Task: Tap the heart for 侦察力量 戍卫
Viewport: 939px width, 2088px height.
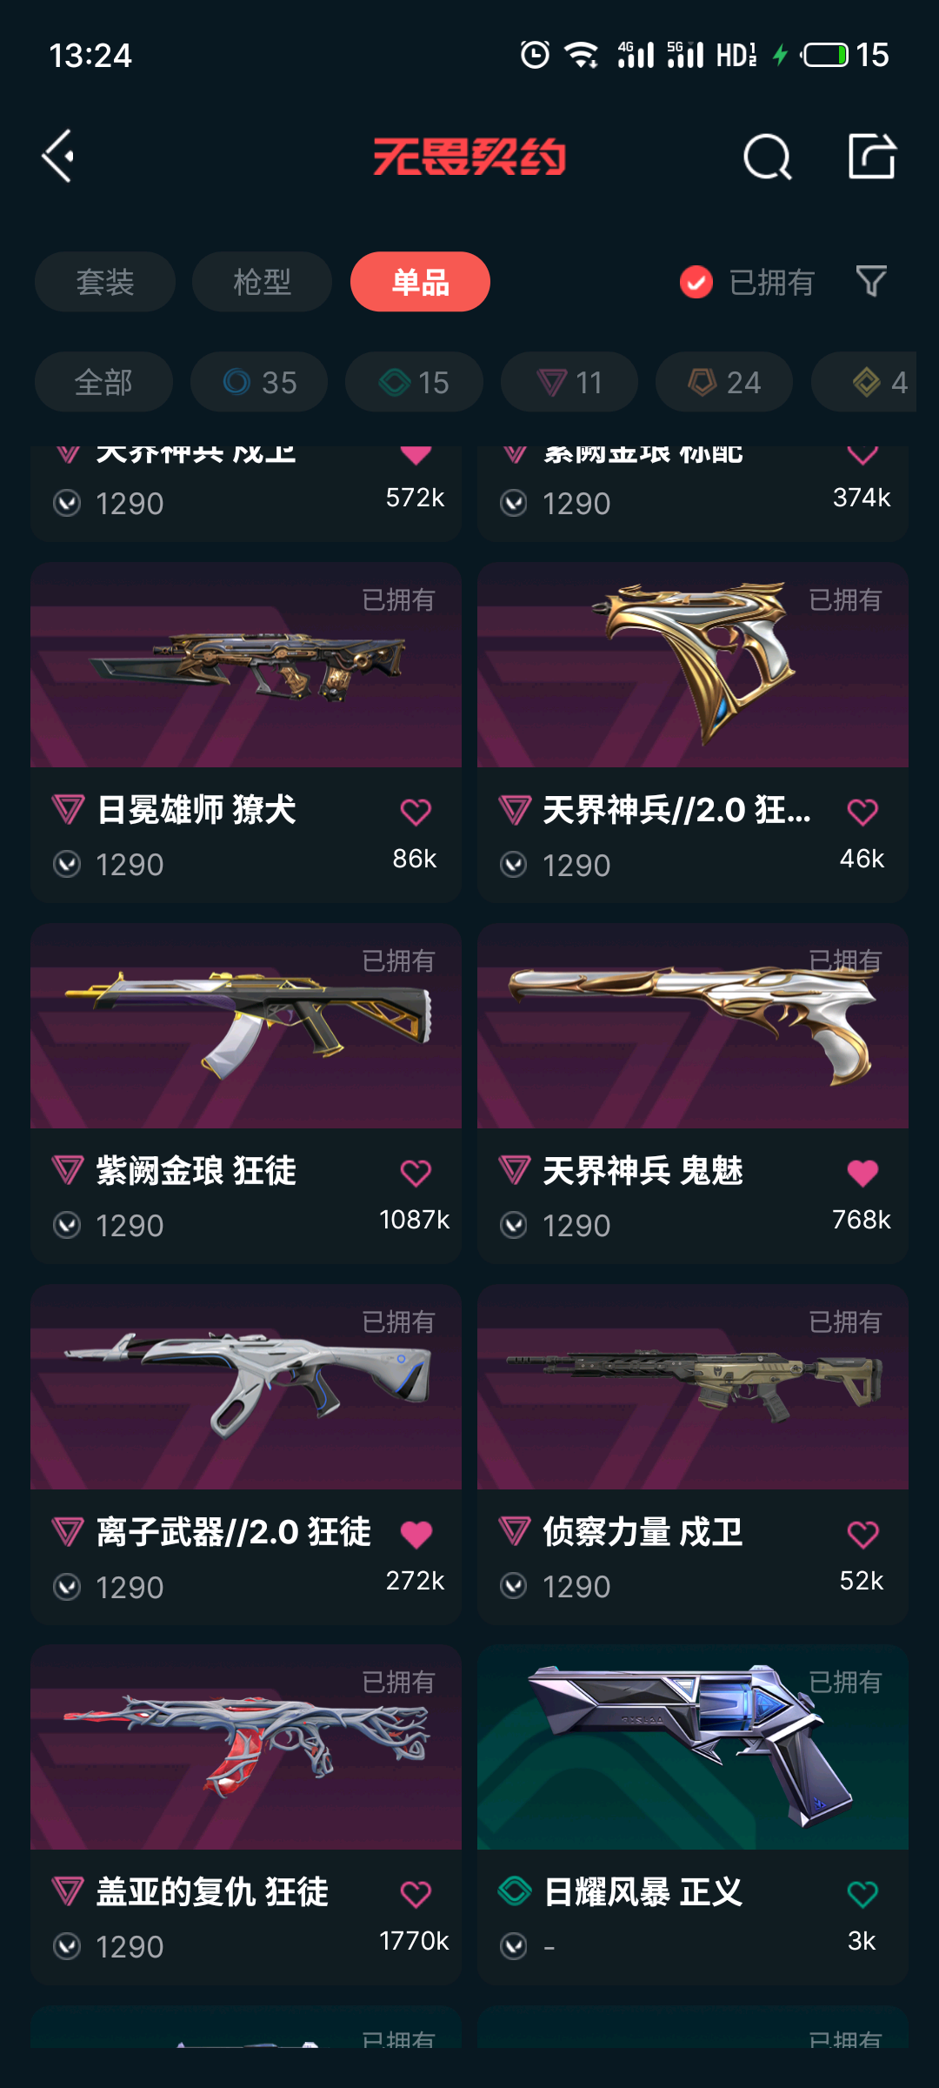Action: [862, 1534]
